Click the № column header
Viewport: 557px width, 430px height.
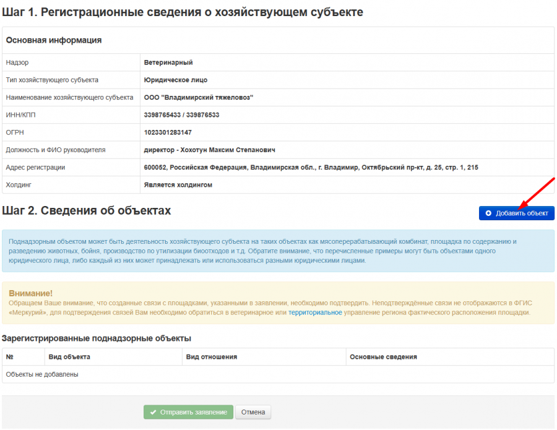[x=9, y=357]
